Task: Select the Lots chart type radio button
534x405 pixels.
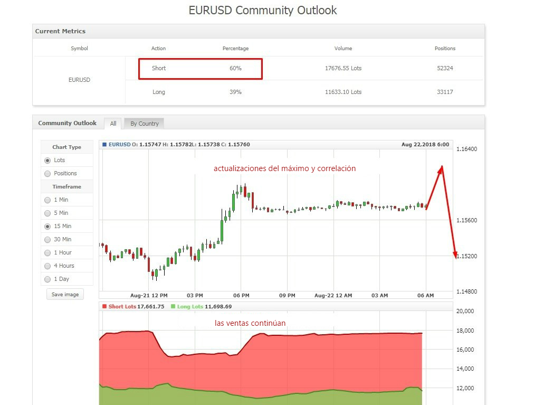Action: [48, 160]
